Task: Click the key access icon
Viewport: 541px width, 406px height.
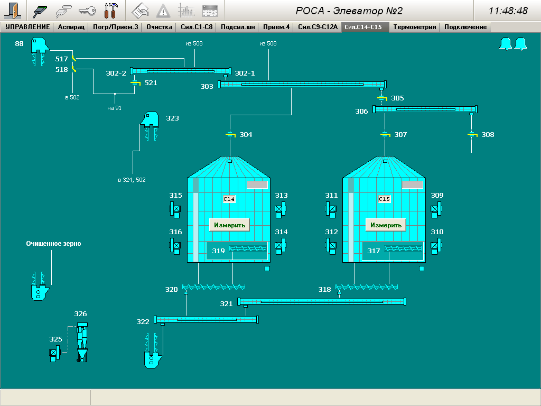Action: point(87,11)
